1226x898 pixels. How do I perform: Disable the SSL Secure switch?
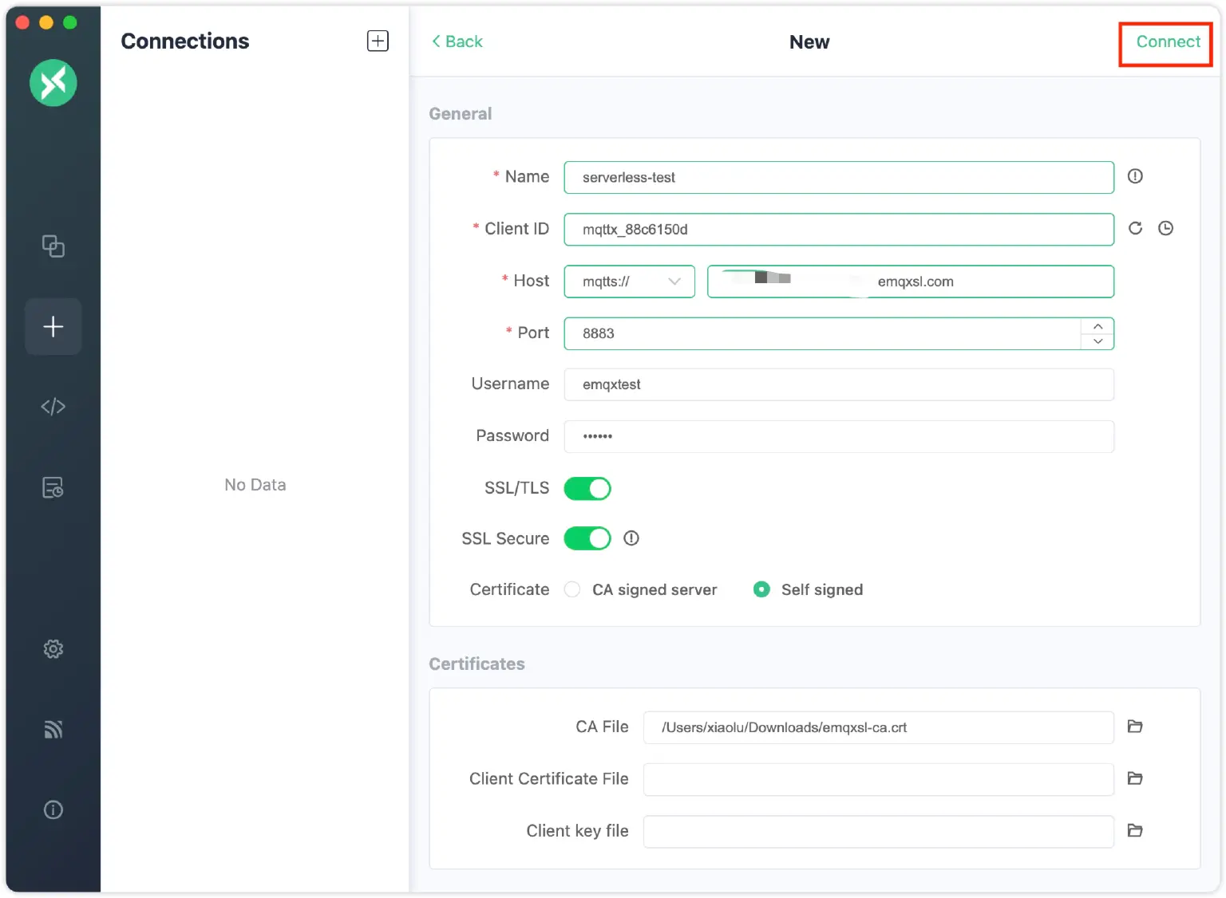pos(587,539)
